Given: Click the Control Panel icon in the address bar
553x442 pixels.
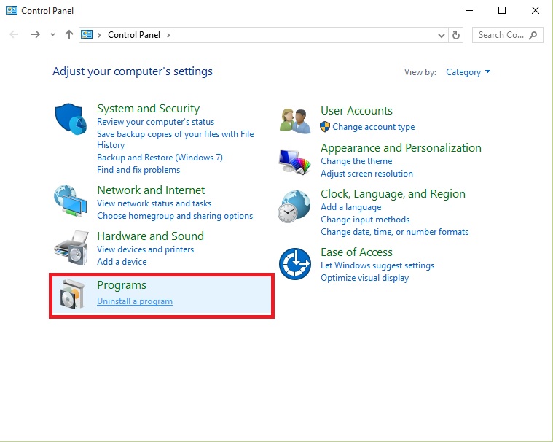Looking at the screenshot, I should point(87,34).
